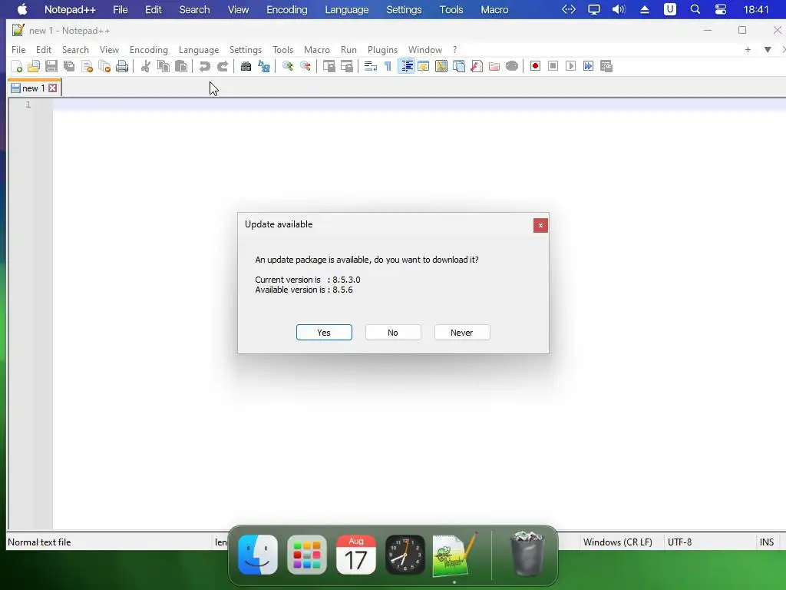Click the plus button right of menu bar
The image size is (786, 590).
point(748,50)
